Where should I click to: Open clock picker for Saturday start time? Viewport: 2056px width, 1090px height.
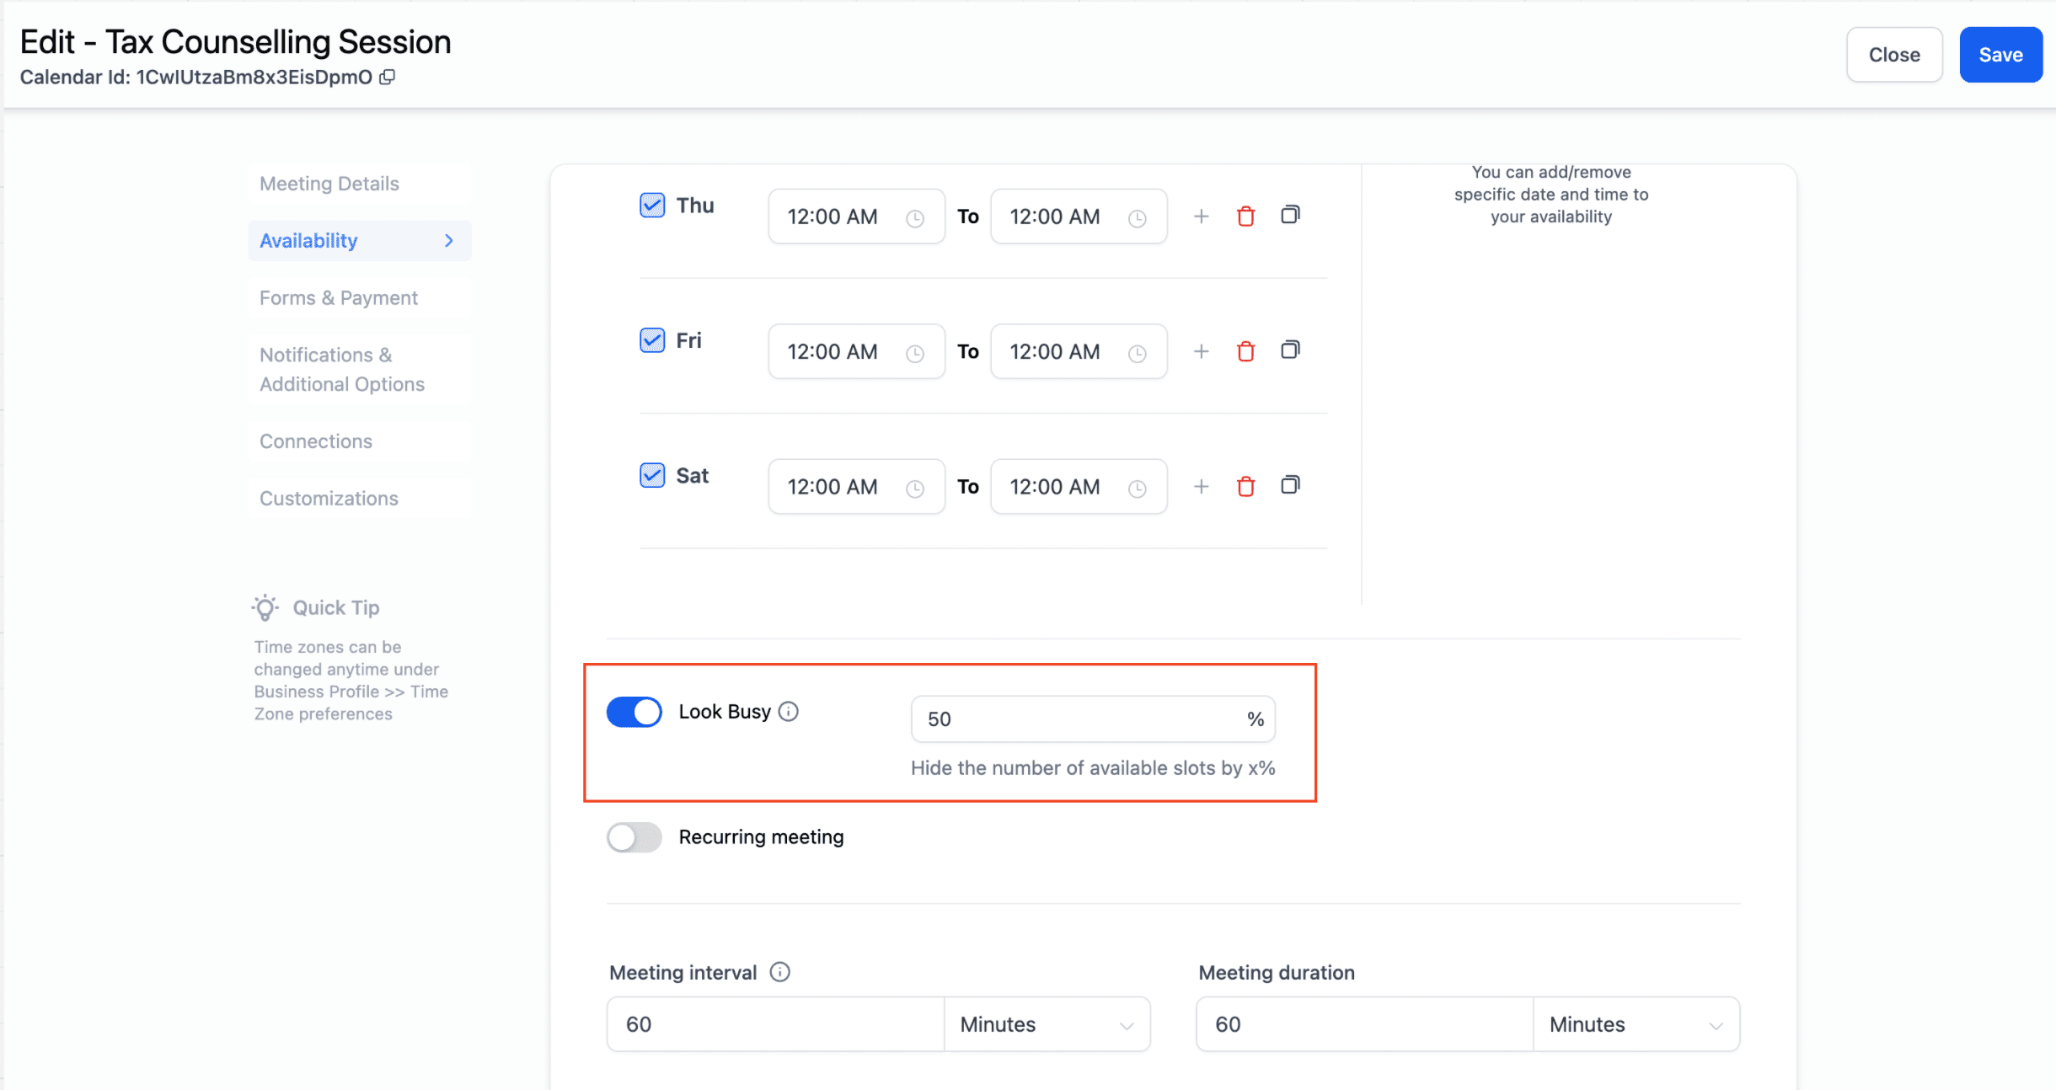point(915,489)
